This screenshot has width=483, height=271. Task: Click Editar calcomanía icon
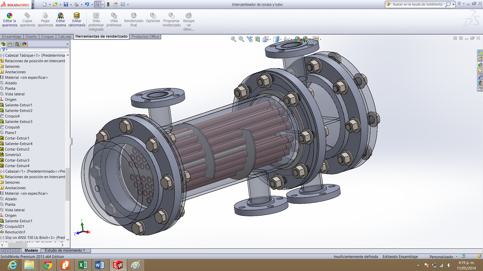click(77, 16)
